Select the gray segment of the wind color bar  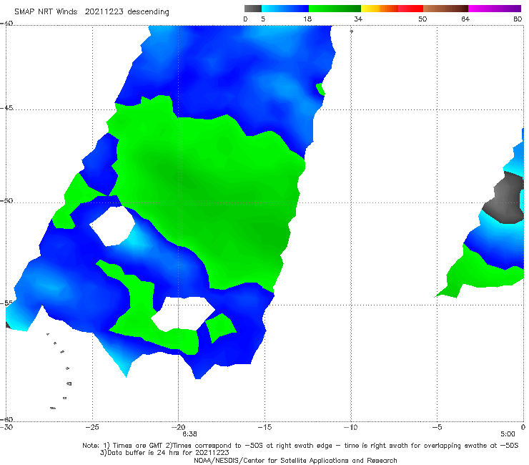pos(253,9)
